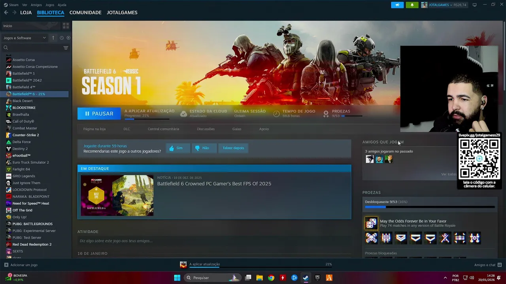Viewport: 506px width, 284px height.
Task: Switch to Big Picture mode icon
Action: click(x=474, y=5)
